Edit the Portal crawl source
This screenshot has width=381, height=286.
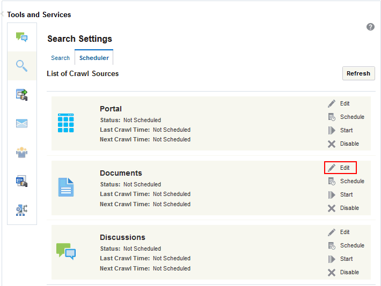click(x=339, y=103)
